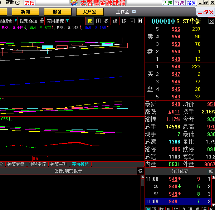This screenshot has width=215, height=210.
Task: Toggle the 权 rights-adjustment button
Action: tap(106, 21)
